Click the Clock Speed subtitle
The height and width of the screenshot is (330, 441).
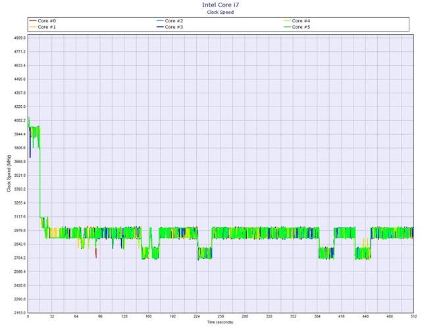220,12
